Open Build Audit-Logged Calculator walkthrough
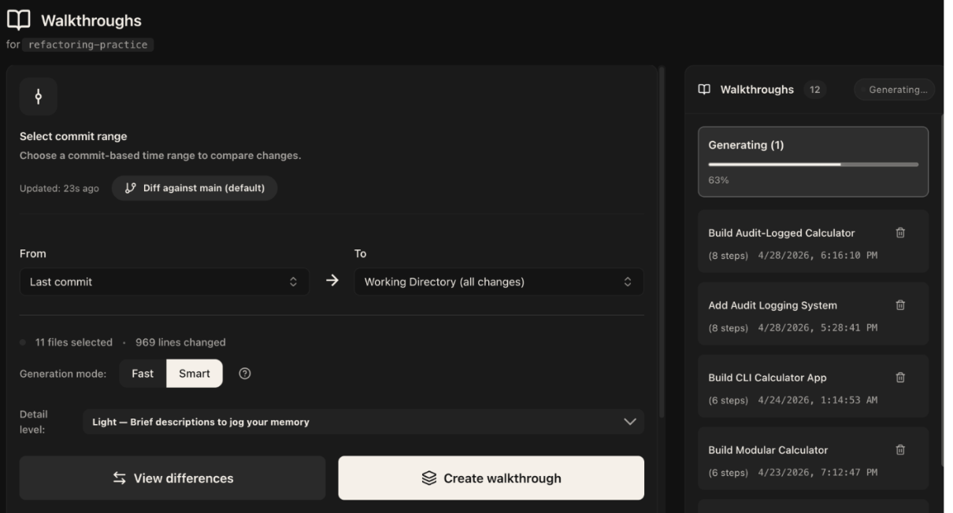 814,241
